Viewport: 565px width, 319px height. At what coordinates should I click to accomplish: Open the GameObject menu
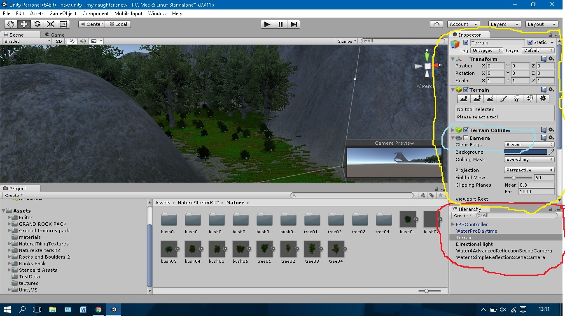63,13
